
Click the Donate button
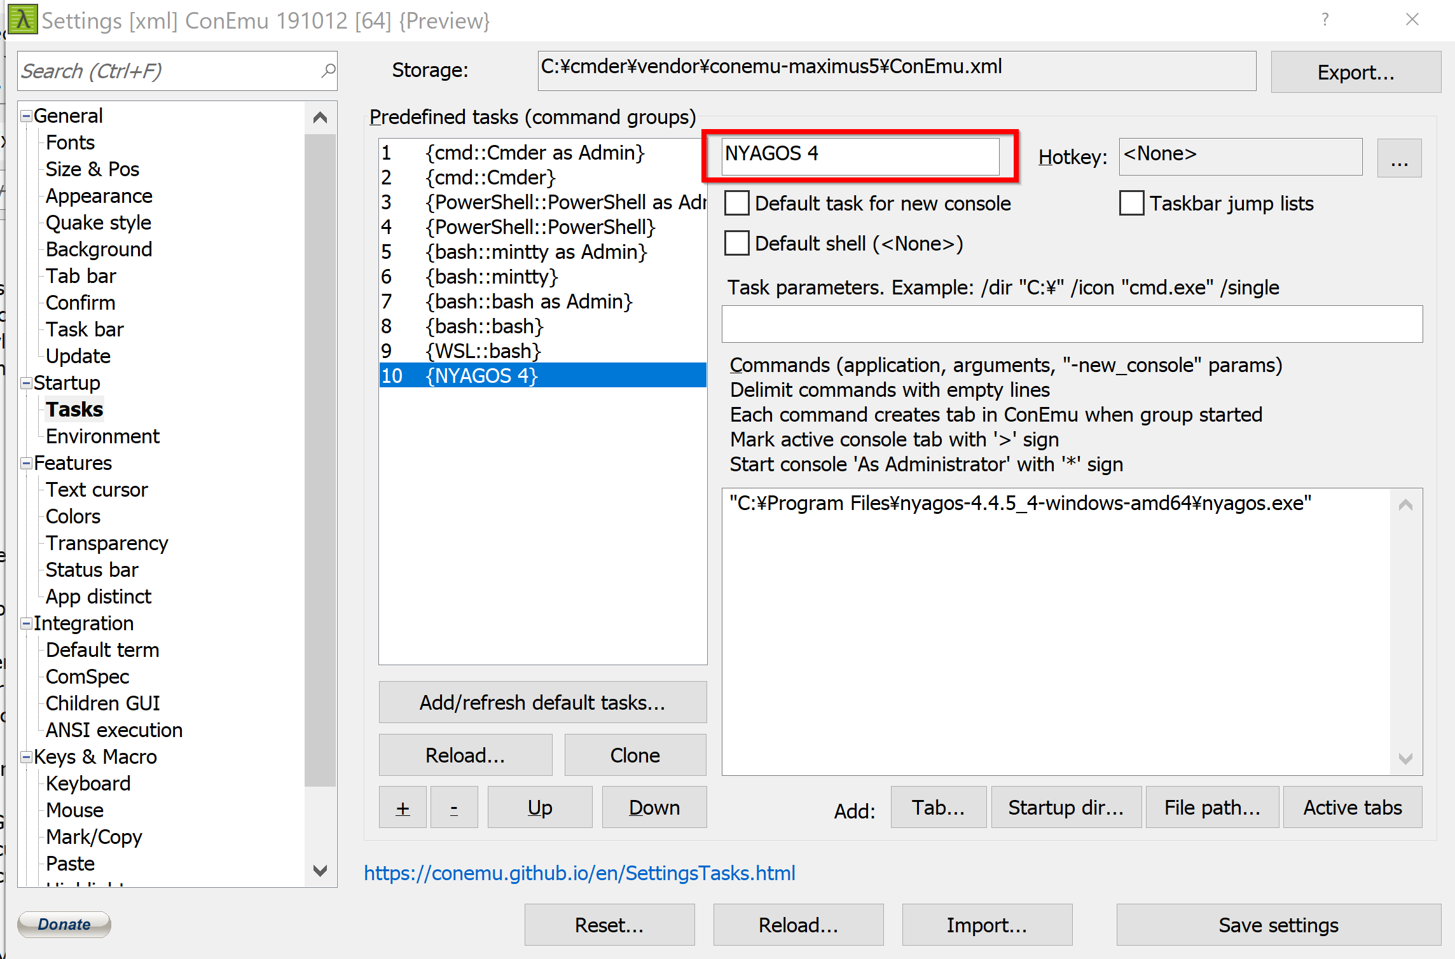(x=64, y=924)
